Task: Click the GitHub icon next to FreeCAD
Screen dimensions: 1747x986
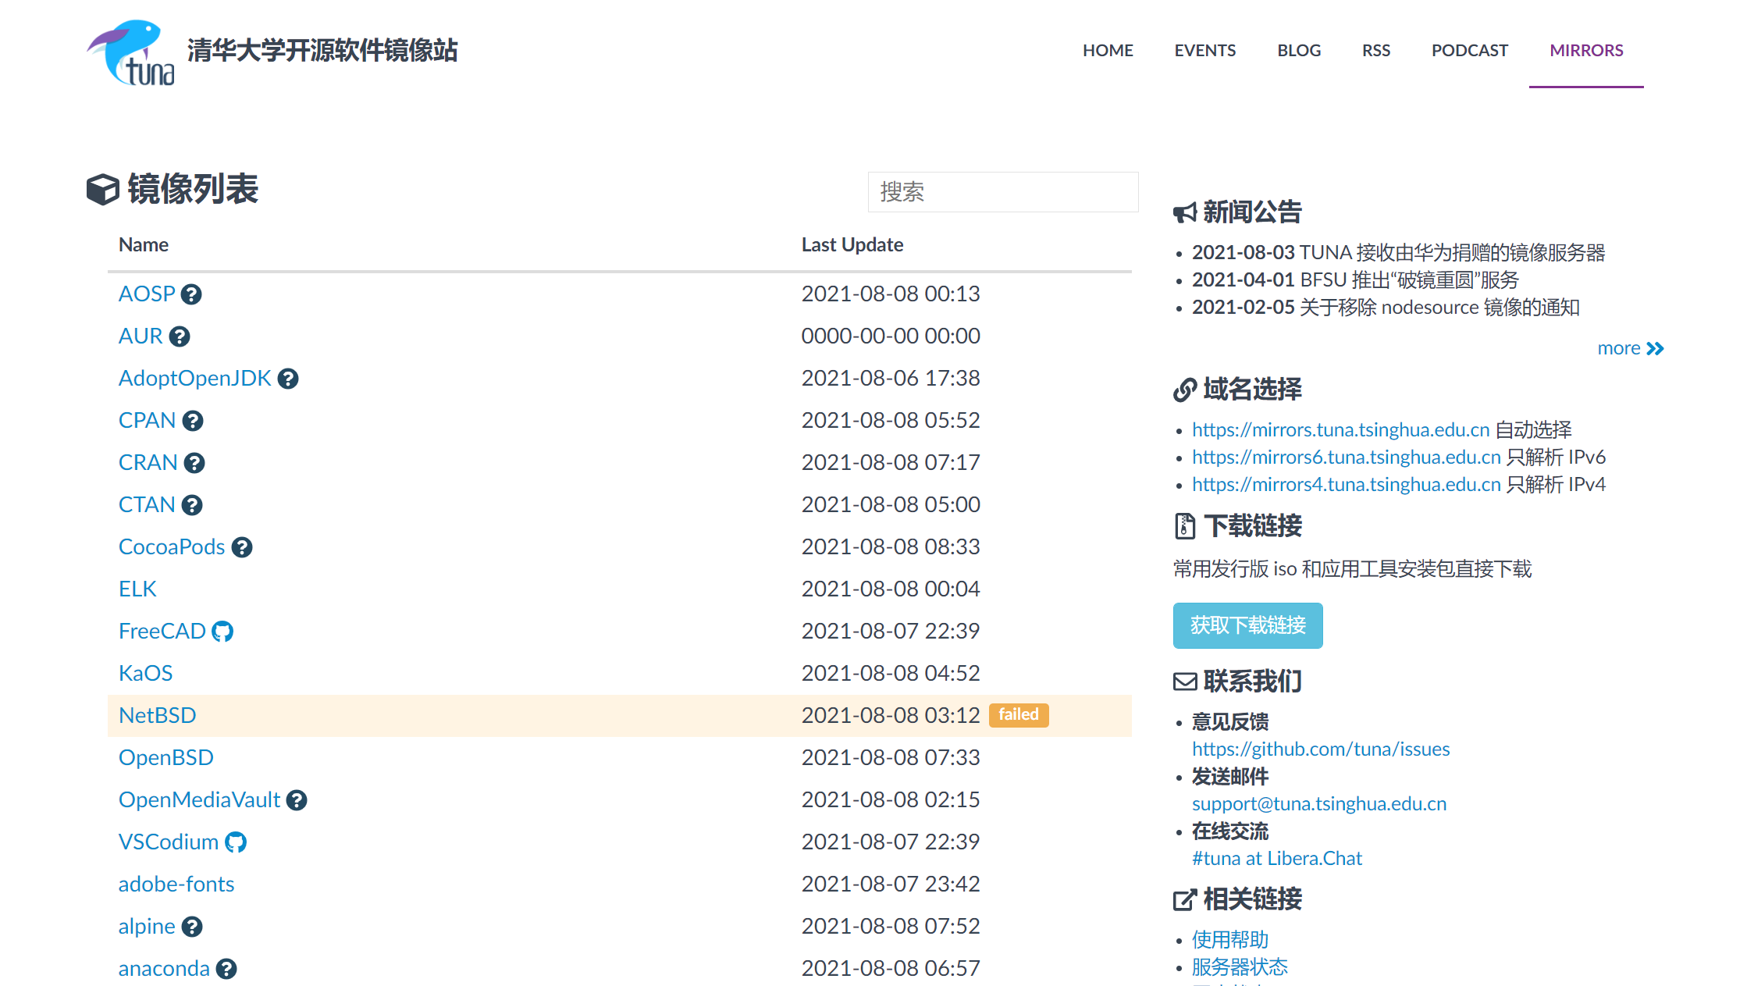Action: click(222, 632)
